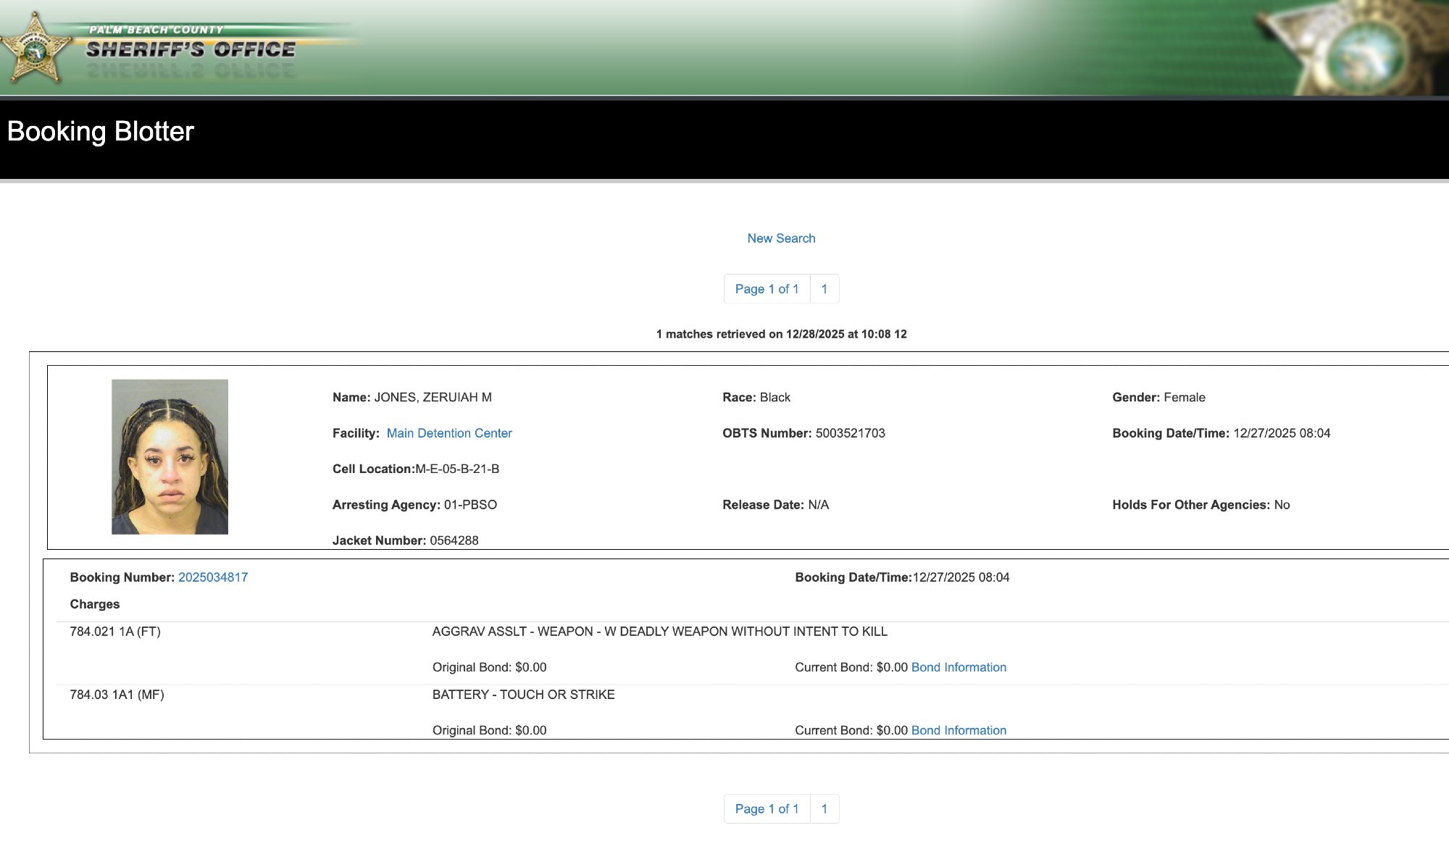This screenshot has height=841, width=1449.
Task: Open booking number 2025034817 link
Action: click(x=213, y=577)
